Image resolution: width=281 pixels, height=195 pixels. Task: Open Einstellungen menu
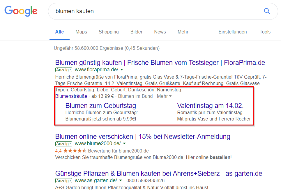click(233, 32)
